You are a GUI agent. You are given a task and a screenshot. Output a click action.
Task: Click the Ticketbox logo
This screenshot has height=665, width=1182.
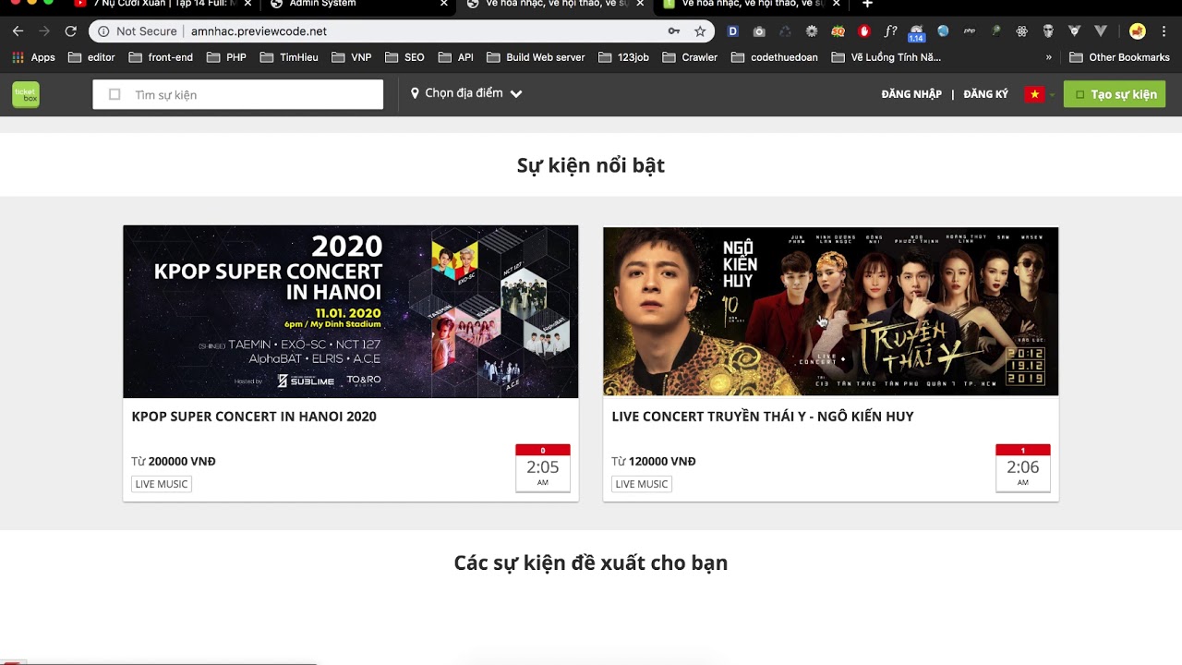point(26,94)
